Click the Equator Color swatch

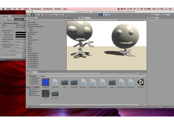click(21, 35)
